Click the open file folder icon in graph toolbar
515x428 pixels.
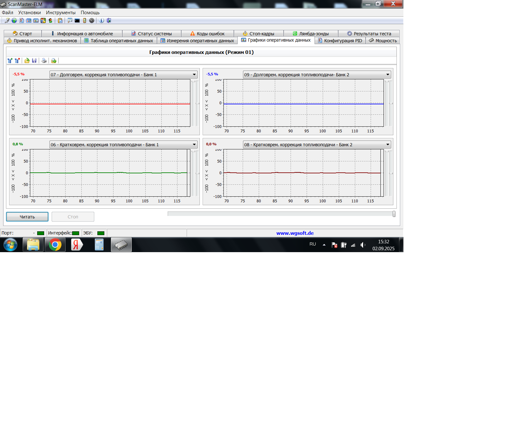[x=27, y=61]
